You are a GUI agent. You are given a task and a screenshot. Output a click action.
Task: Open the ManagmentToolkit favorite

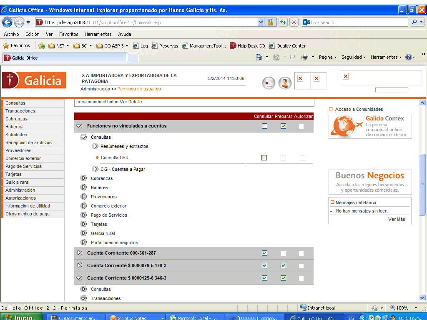(204, 46)
